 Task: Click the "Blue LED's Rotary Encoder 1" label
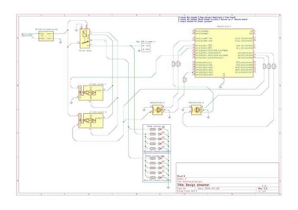tap(157, 151)
